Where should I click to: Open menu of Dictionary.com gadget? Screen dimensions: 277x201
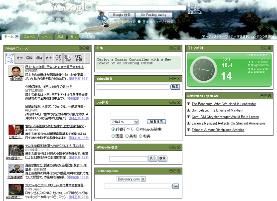(x=171, y=171)
